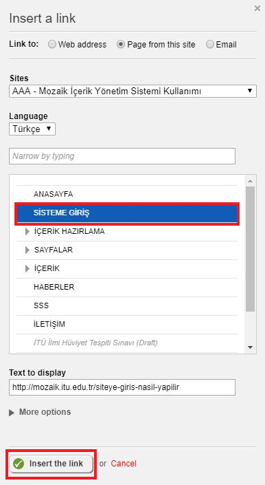This screenshot has height=485, width=265.
Task: Select the Web address radio option
Action: click(52, 45)
